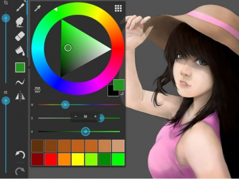
Task: Click the cyan area of hue ring
Action: 38,49
